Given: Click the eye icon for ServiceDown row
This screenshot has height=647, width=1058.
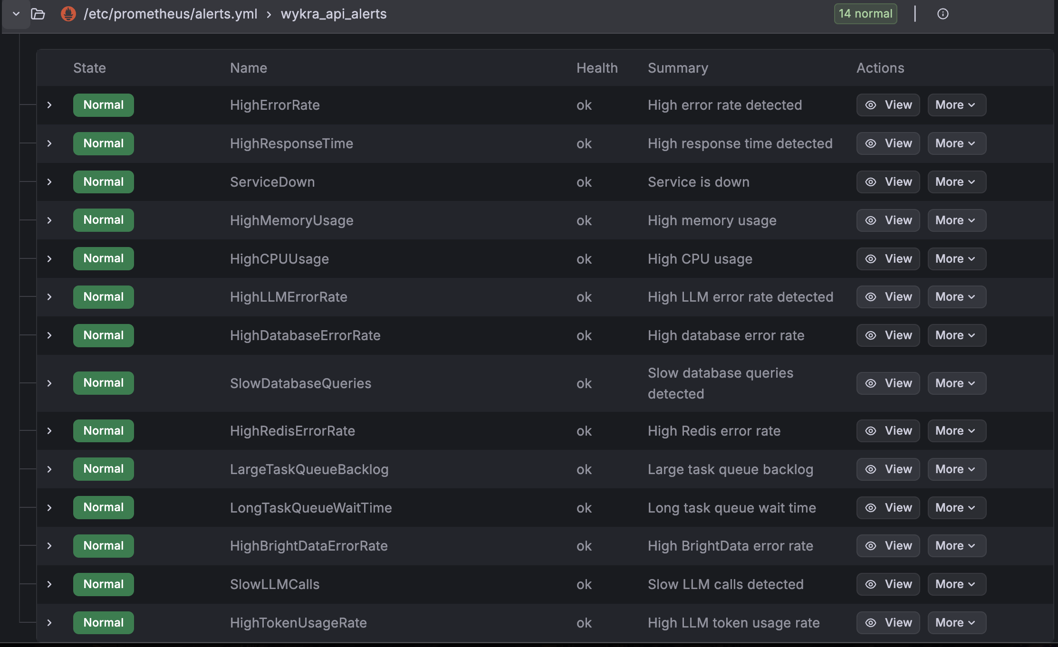Looking at the screenshot, I should (871, 182).
